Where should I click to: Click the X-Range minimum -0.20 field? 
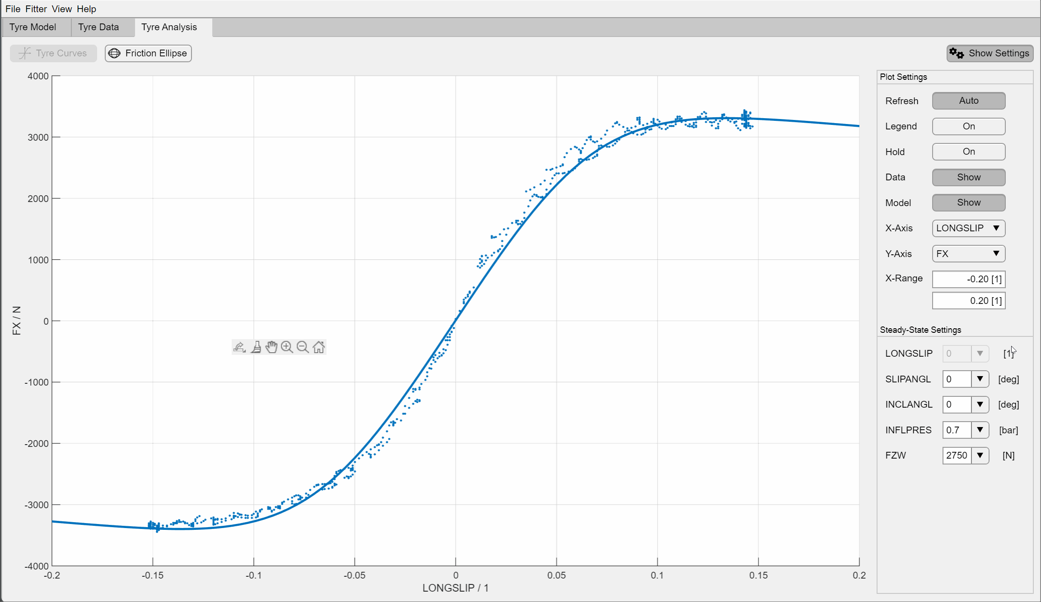[968, 279]
